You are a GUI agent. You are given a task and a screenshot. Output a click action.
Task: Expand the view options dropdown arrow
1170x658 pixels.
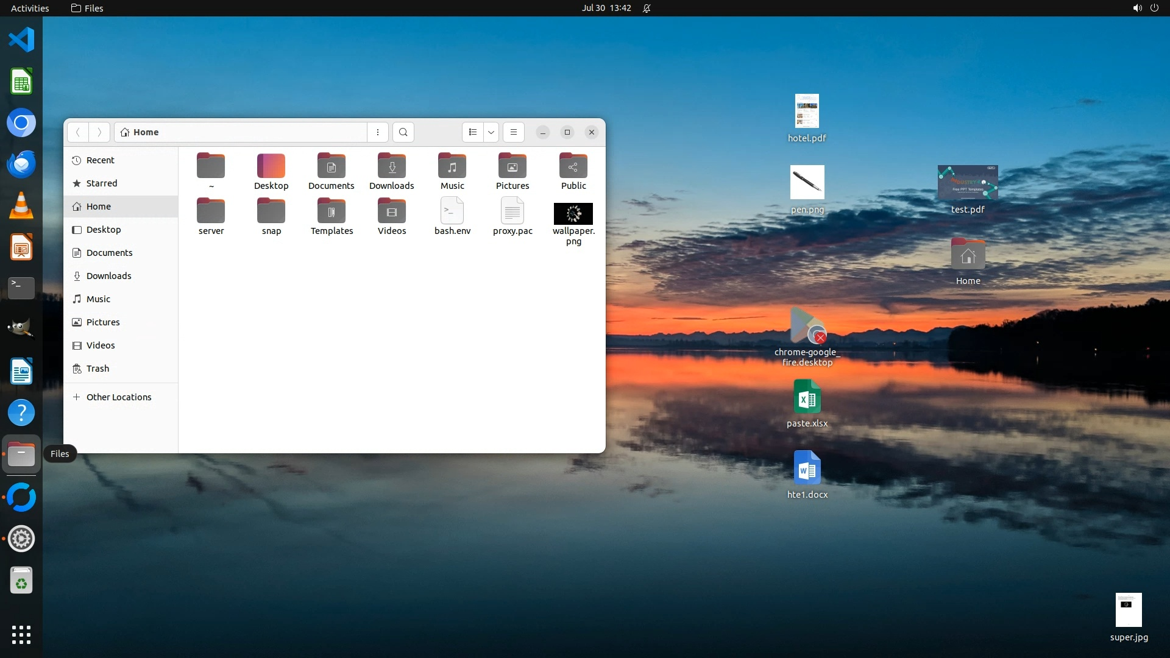click(491, 132)
